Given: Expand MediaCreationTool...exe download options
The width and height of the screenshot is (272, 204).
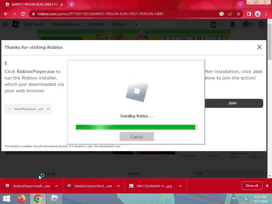Looking at the screenshot, I should click(x=118, y=186).
